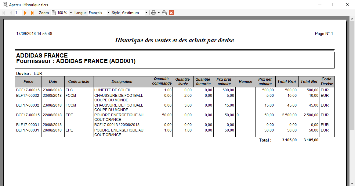Click the 'Désignation' column header
355x186 pixels.
[x=122, y=82]
